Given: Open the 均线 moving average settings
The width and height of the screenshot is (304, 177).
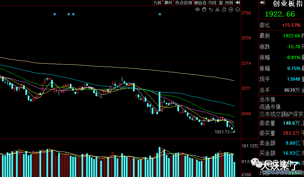Looking at the screenshot, I should [212, 3].
